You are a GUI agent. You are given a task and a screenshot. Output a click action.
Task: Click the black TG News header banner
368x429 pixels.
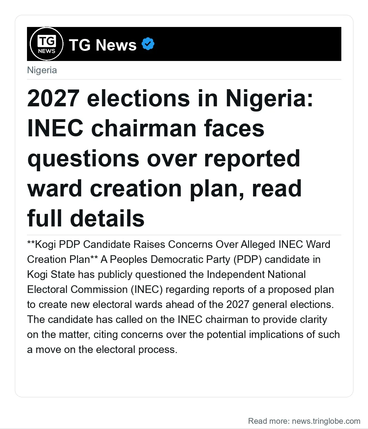tap(184, 44)
